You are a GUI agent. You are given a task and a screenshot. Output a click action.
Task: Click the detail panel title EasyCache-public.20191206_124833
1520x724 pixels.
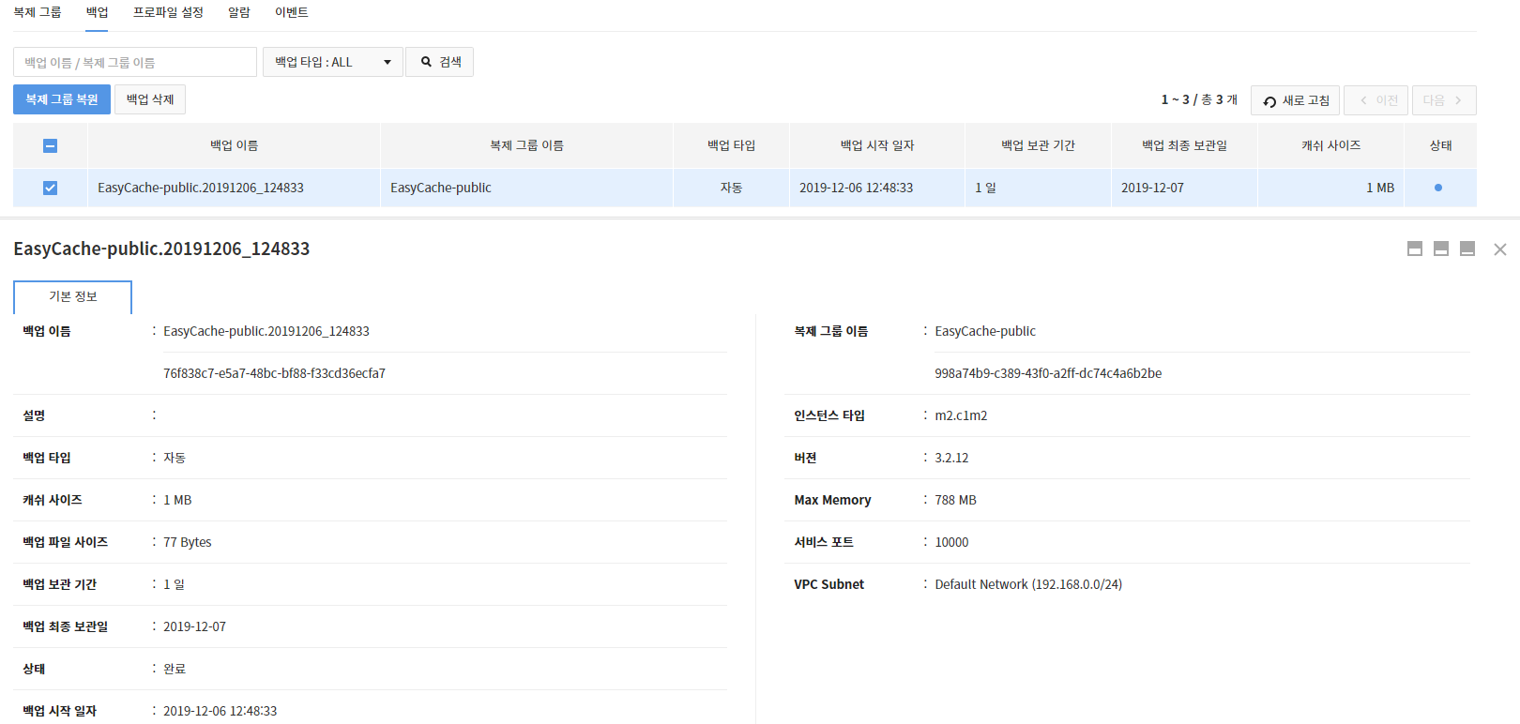[x=161, y=249]
